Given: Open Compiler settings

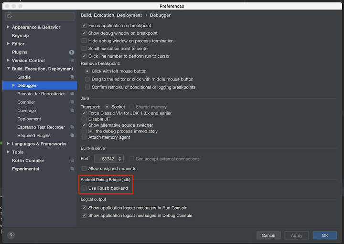Looking at the screenshot, I should pyautogui.click(x=26, y=102).
